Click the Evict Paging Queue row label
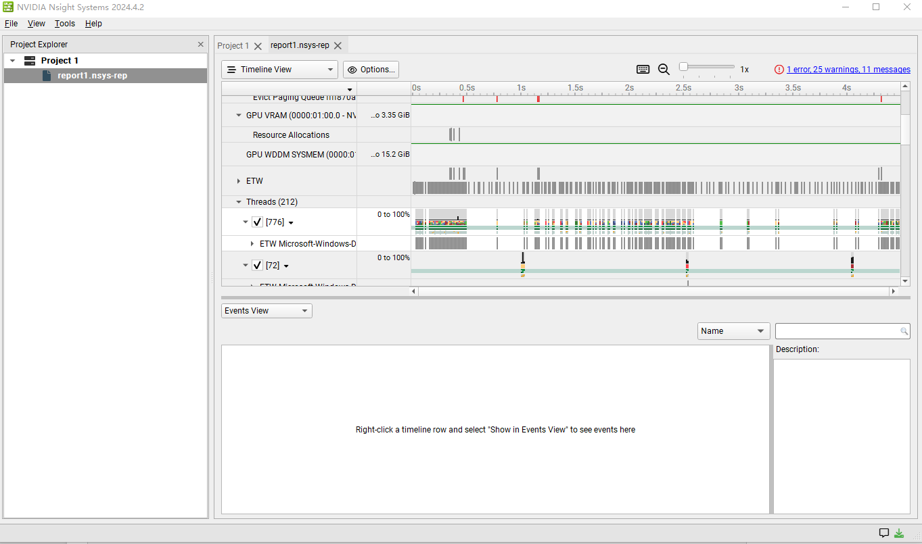The image size is (922, 544). [x=304, y=99]
